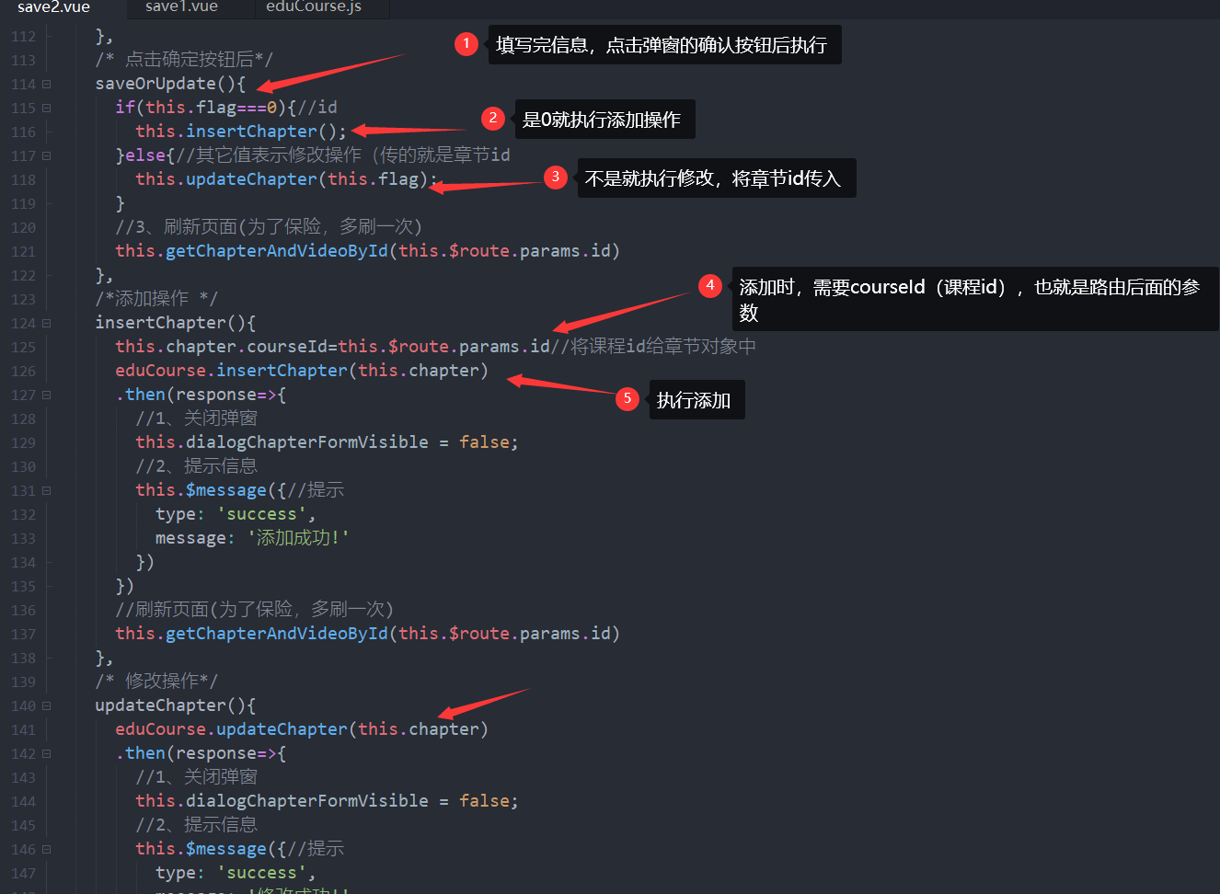Click if(this.flag===0) condition on line 115

click(201, 108)
